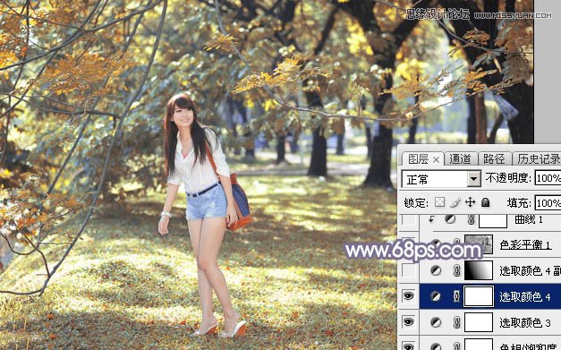Show the 曲线 1 layer visibility box
This screenshot has height=350, width=561.
point(409,219)
